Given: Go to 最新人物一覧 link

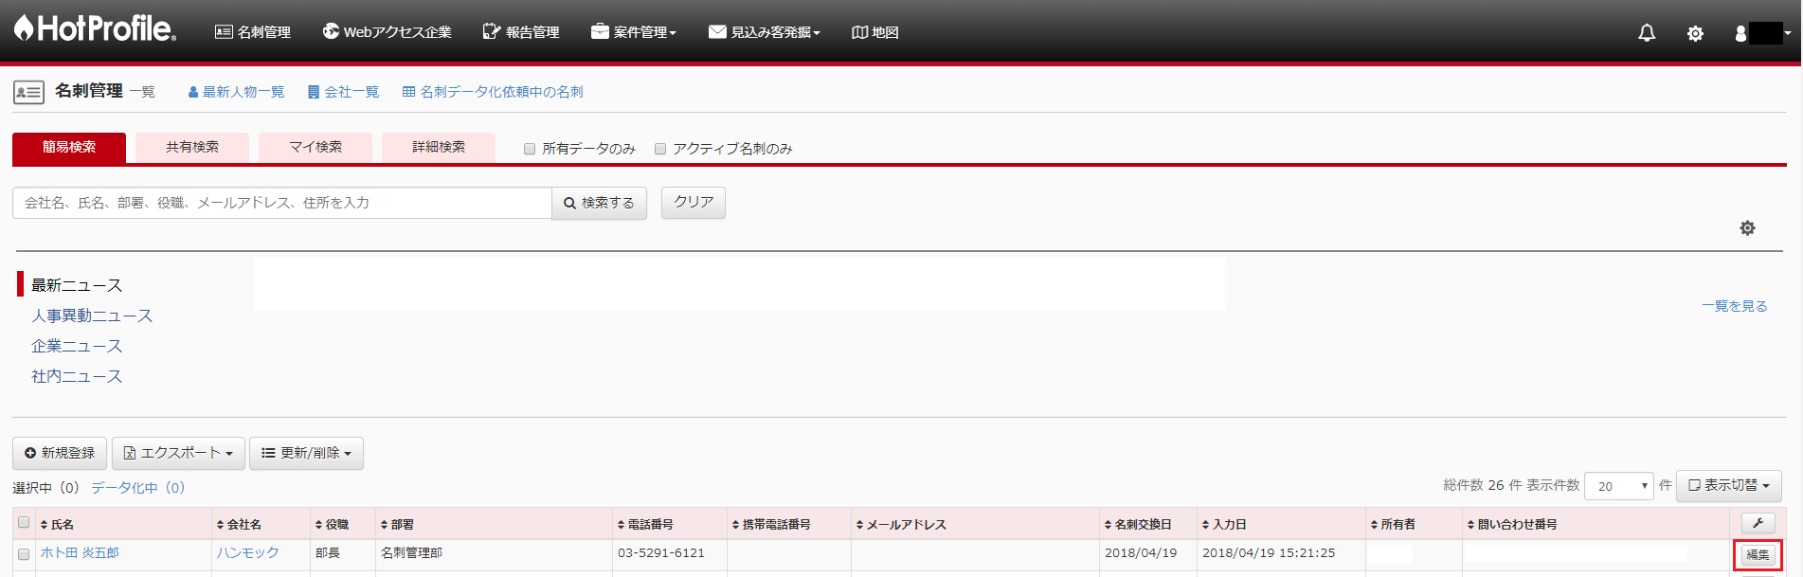Looking at the screenshot, I should [236, 92].
